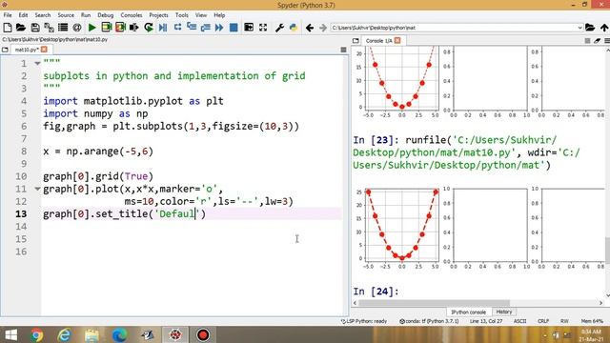The height and width of the screenshot is (343, 610).
Task: Re-run last script icon
Action: [149, 28]
